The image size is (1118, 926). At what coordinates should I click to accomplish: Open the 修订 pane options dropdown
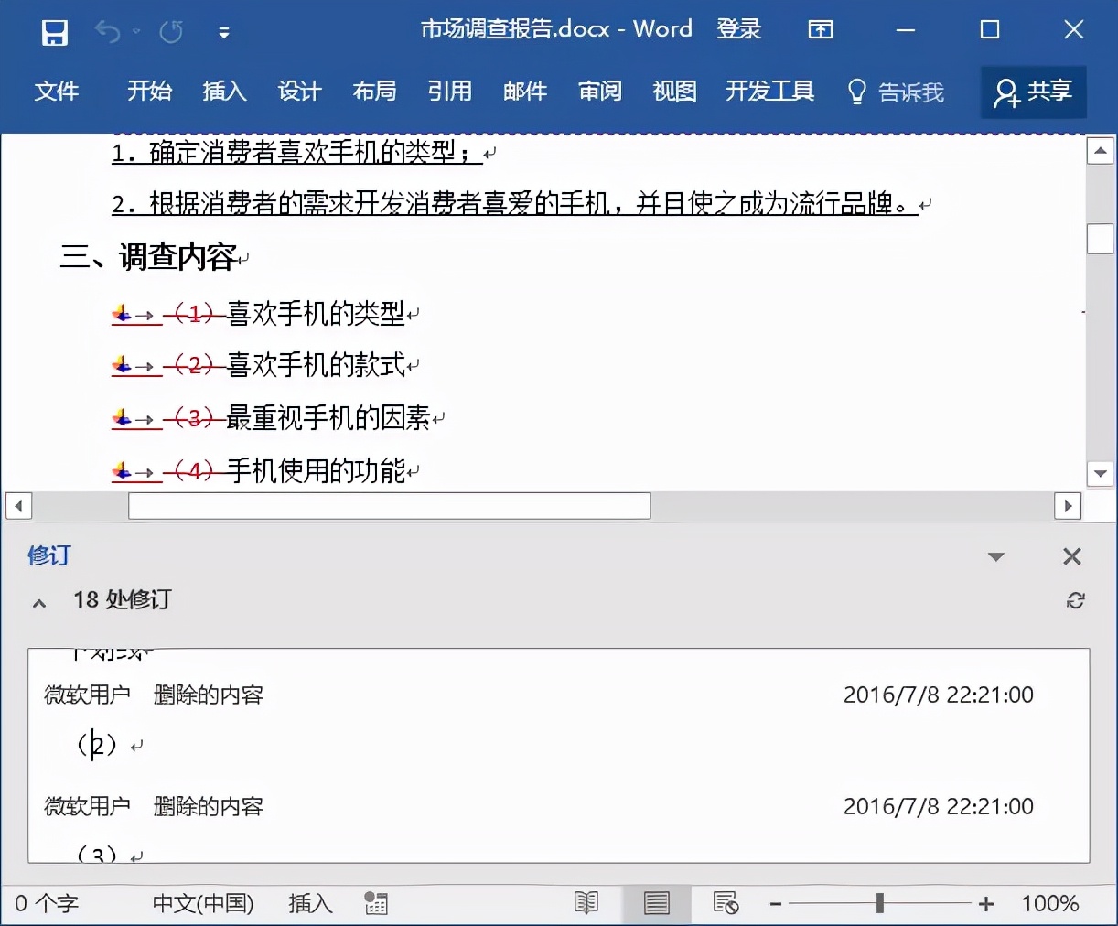[x=996, y=555]
